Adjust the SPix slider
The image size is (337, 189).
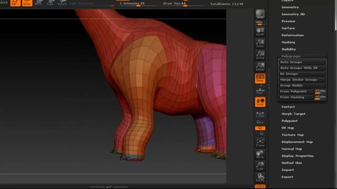click(260, 23)
